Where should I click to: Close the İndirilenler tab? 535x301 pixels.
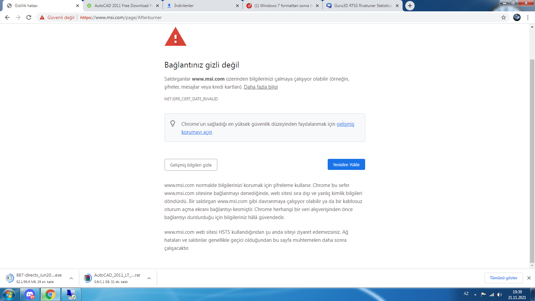tap(237, 6)
